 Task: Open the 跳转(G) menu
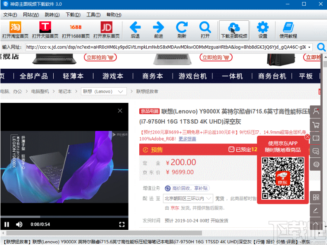pyautogui.click(x=52, y=15)
